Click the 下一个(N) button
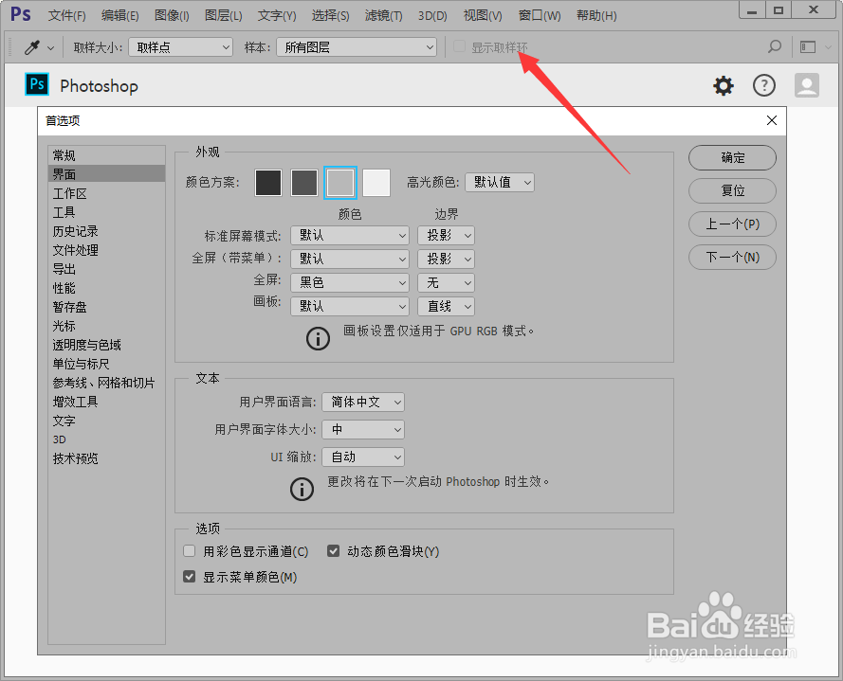 coord(732,258)
